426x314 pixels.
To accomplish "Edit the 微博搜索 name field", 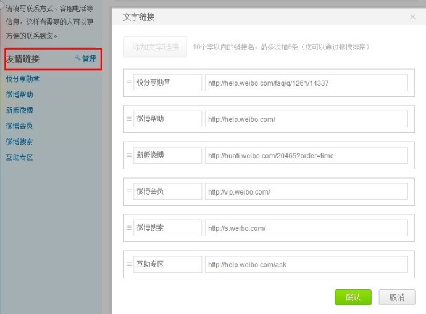I will click(x=168, y=228).
